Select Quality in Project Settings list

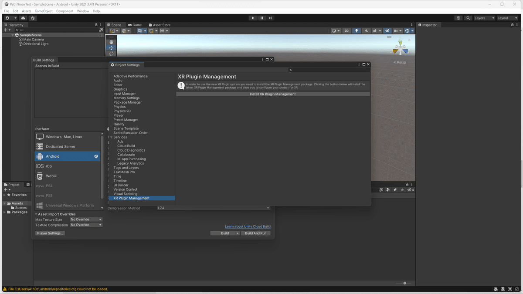(x=119, y=124)
